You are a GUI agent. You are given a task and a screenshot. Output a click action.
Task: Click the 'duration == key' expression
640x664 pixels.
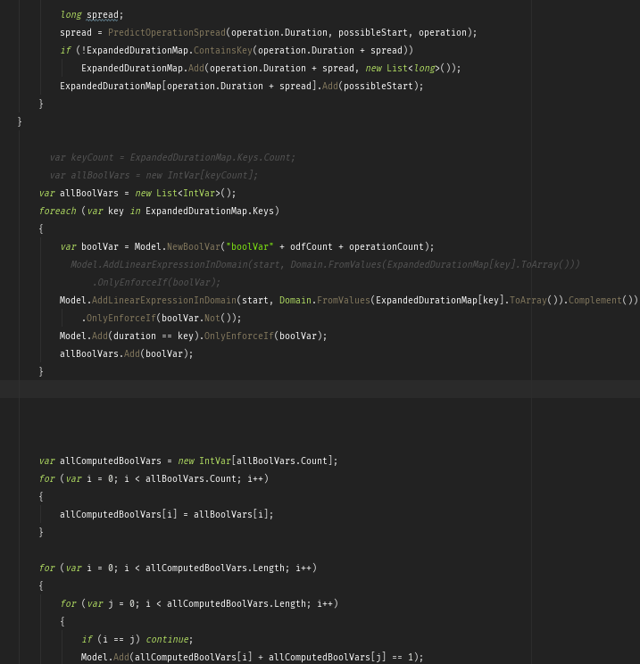pos(154,336)
